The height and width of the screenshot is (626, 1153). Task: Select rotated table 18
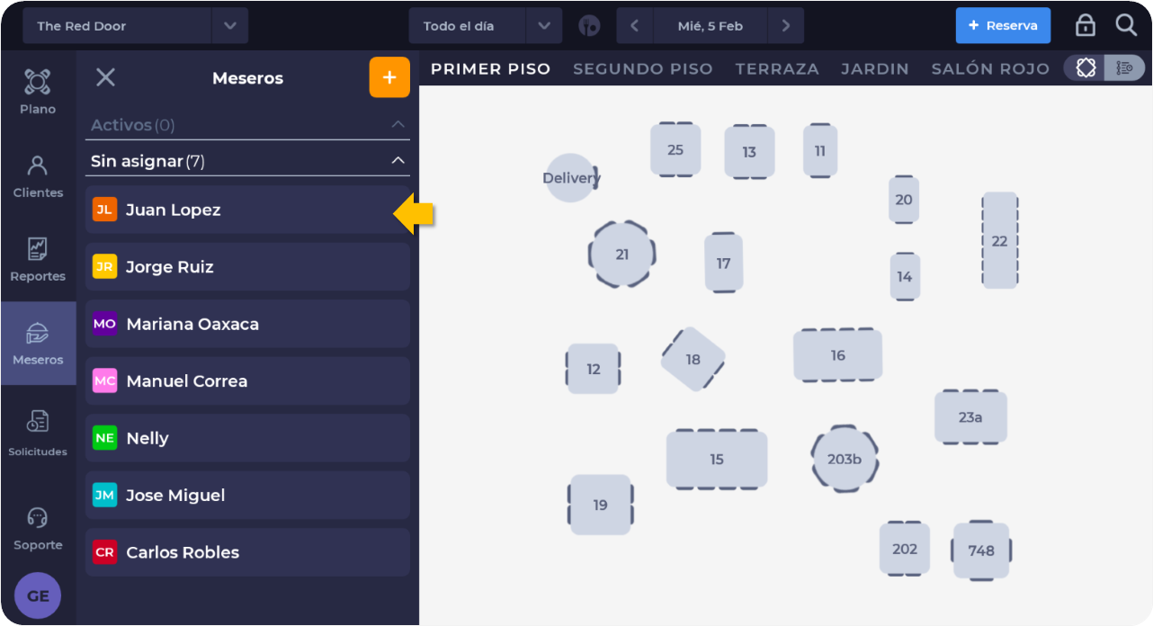[x=693, y=359]
